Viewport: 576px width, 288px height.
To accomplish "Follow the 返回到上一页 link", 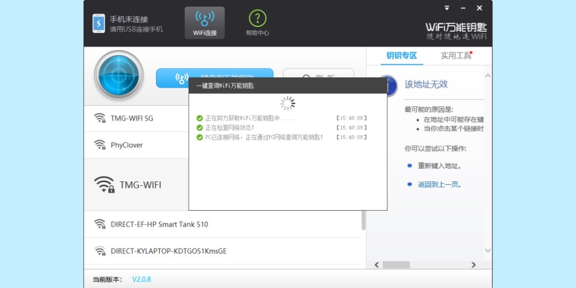I will click(440, 184).
